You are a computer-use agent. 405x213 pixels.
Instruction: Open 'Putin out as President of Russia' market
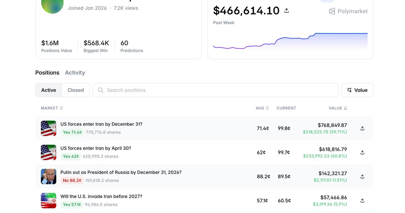pyautogui.click(x=121, y=172)
